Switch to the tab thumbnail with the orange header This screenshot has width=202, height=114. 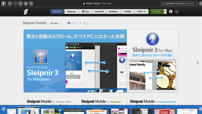point(97,111)
